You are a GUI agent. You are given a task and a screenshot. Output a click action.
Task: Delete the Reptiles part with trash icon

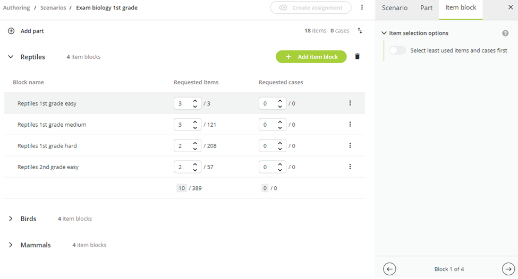pyautogui.click(x=357, y=57)
